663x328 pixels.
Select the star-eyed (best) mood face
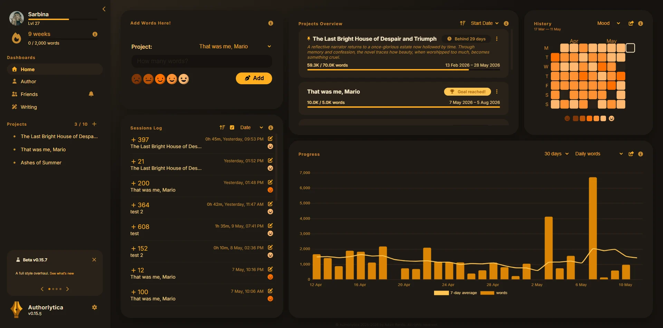click(184, 79)
